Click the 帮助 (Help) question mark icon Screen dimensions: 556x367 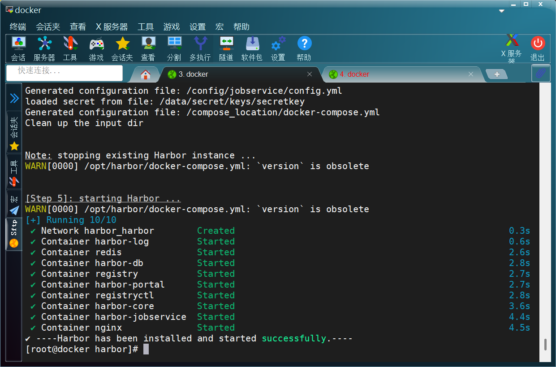coord(304,48)
